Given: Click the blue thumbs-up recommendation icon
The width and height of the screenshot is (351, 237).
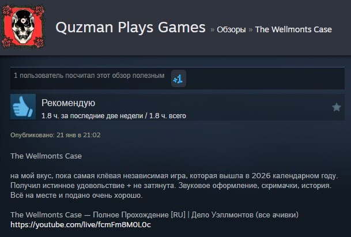Looking at the screenshot, I should (23, 107).
